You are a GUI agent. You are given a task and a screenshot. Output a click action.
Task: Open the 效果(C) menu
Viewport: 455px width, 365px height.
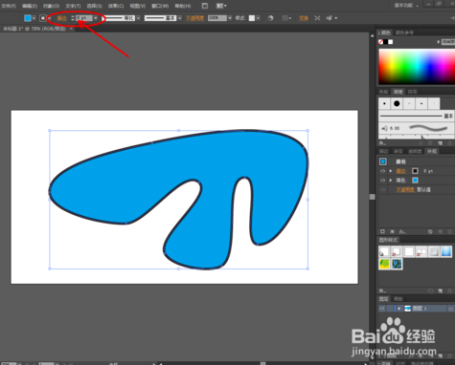tap(116, 6)
